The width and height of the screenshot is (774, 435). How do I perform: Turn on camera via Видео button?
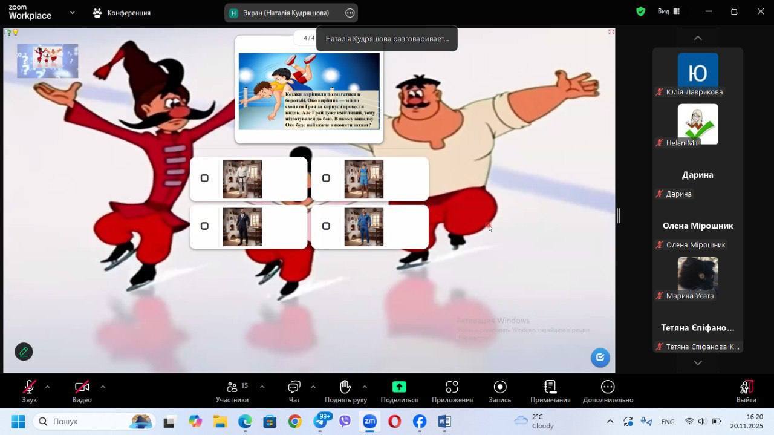click(82, 387)
